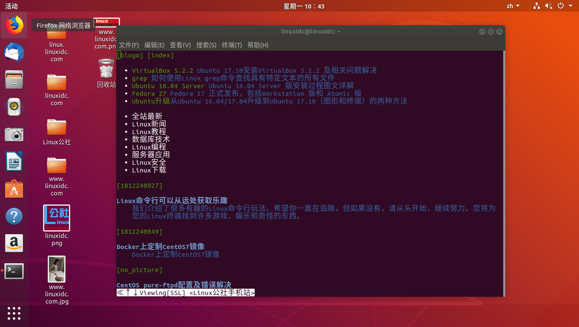Start Rhythmbox music player
This screenshot has height=327, width=579.
pos(14,107)
